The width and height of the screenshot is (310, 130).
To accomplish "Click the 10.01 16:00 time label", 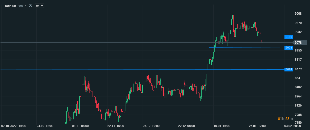I will click(x=222, y=126).
